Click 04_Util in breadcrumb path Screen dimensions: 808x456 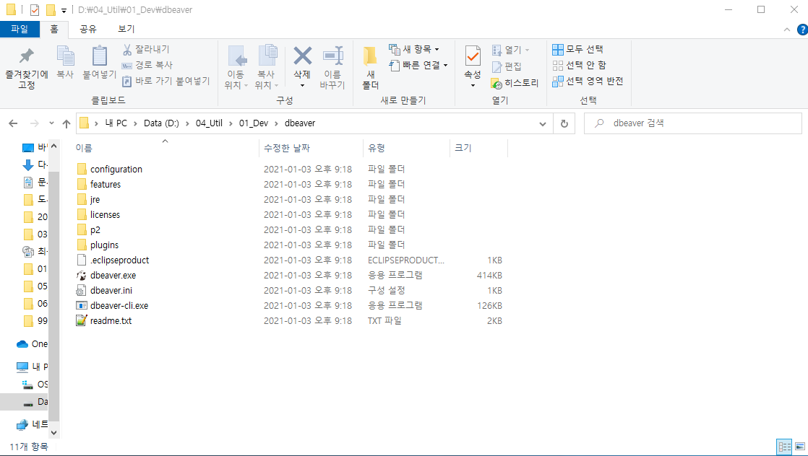209,123
